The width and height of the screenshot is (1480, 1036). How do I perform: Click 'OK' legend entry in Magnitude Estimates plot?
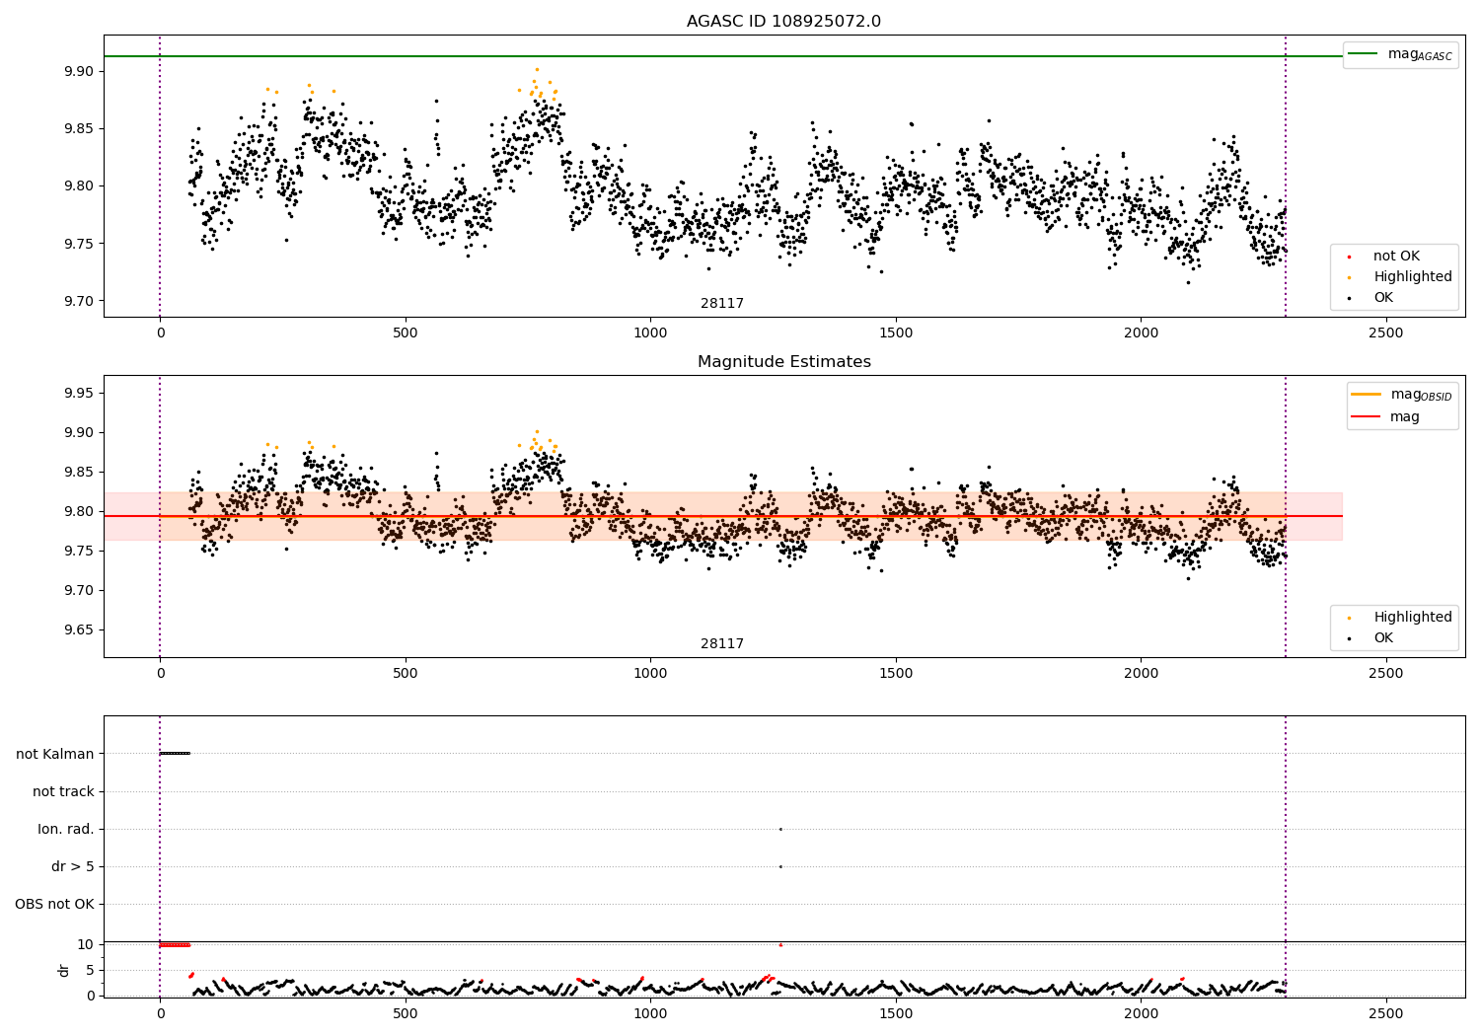pyautogui.click(x=1383, y=638)
